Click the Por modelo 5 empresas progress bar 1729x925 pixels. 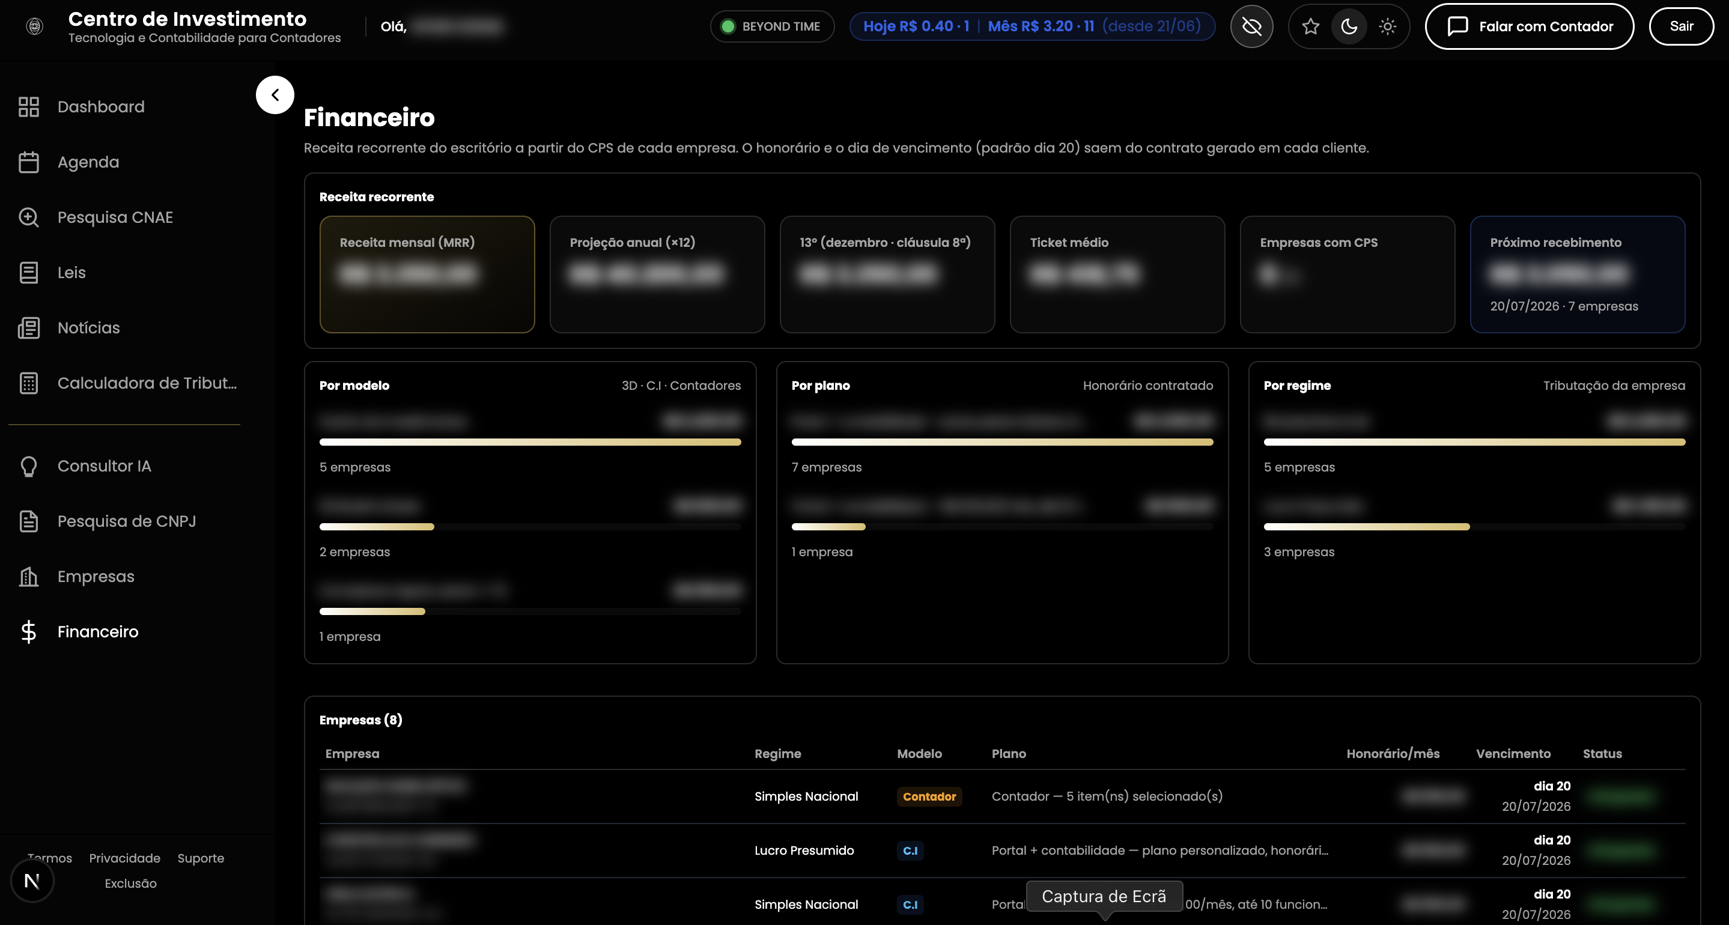[530, 441]
